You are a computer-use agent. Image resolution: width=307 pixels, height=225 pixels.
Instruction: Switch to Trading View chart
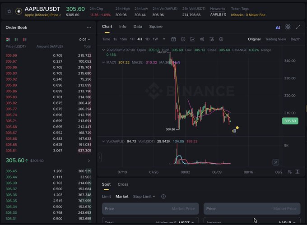(275, 39)
